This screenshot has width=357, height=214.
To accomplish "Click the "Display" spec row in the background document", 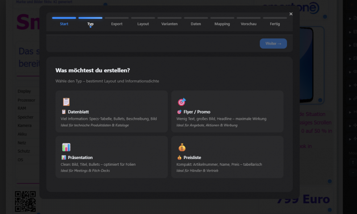I will point(24,91).
